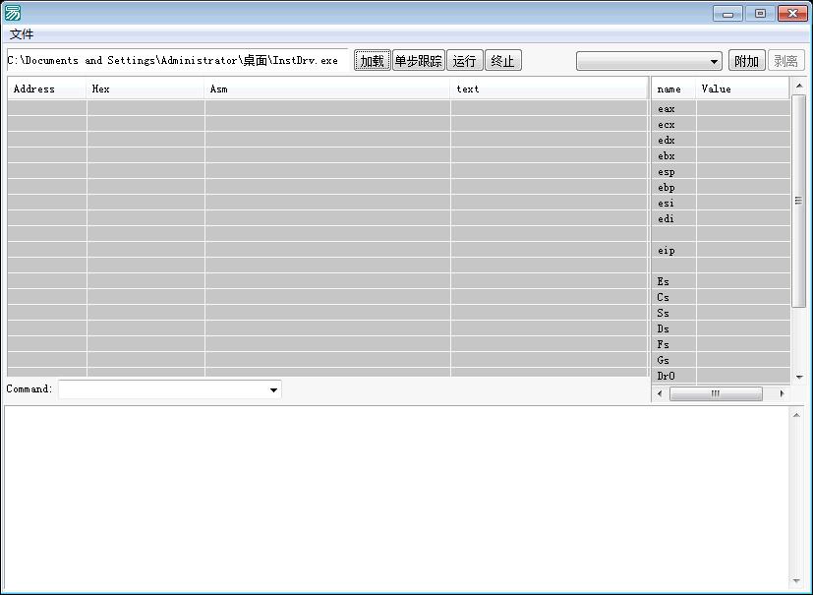
Task: Click the Hex column header
Action: point(145,89)
